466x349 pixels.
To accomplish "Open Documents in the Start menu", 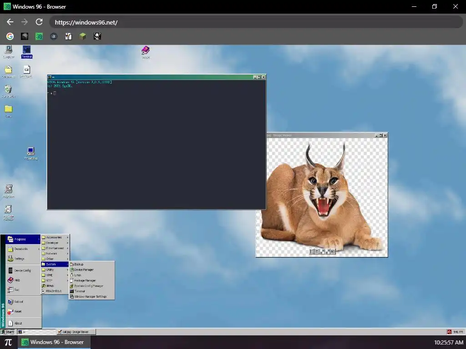I will pos(23,249).
